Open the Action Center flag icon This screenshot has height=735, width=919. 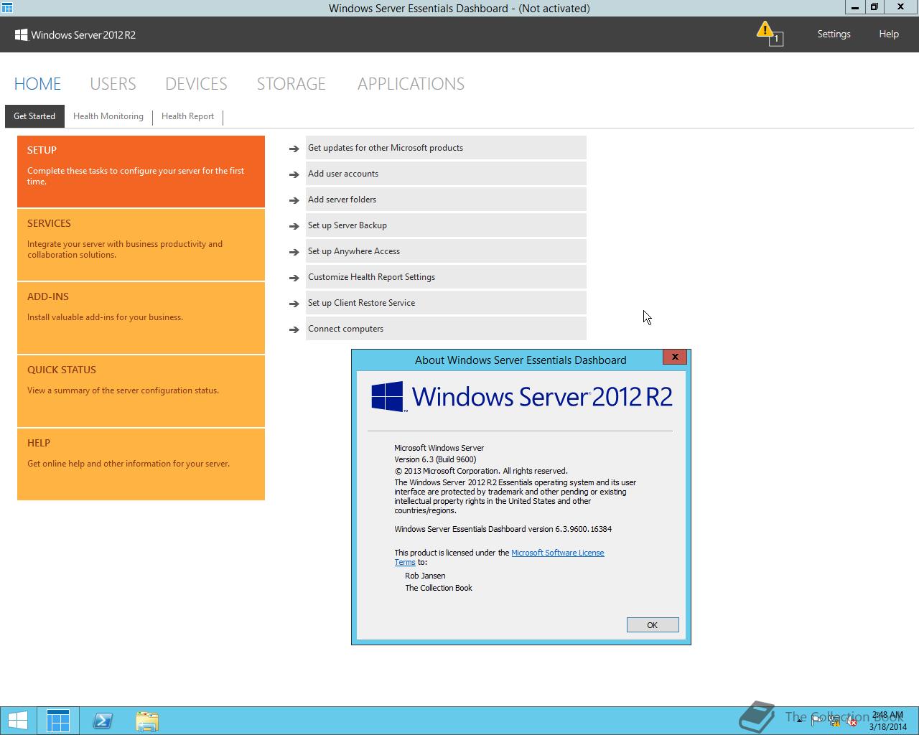pos(816,721)
